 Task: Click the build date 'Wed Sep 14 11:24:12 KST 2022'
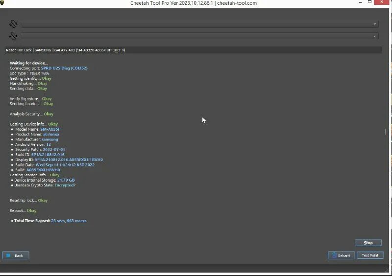click(65, 165)
